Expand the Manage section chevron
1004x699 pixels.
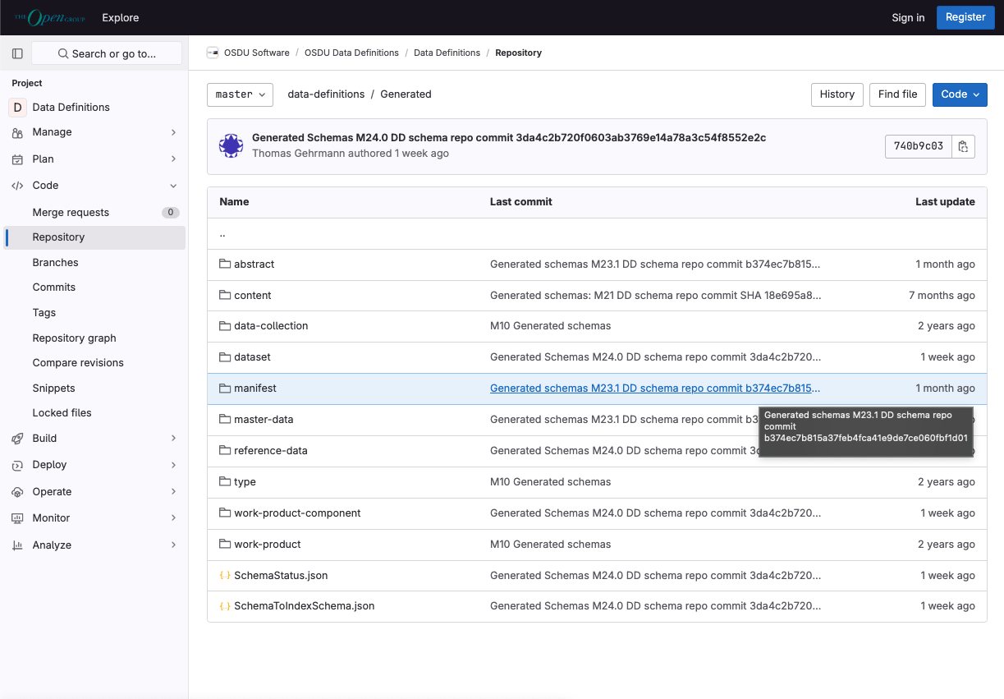(173, 132)
